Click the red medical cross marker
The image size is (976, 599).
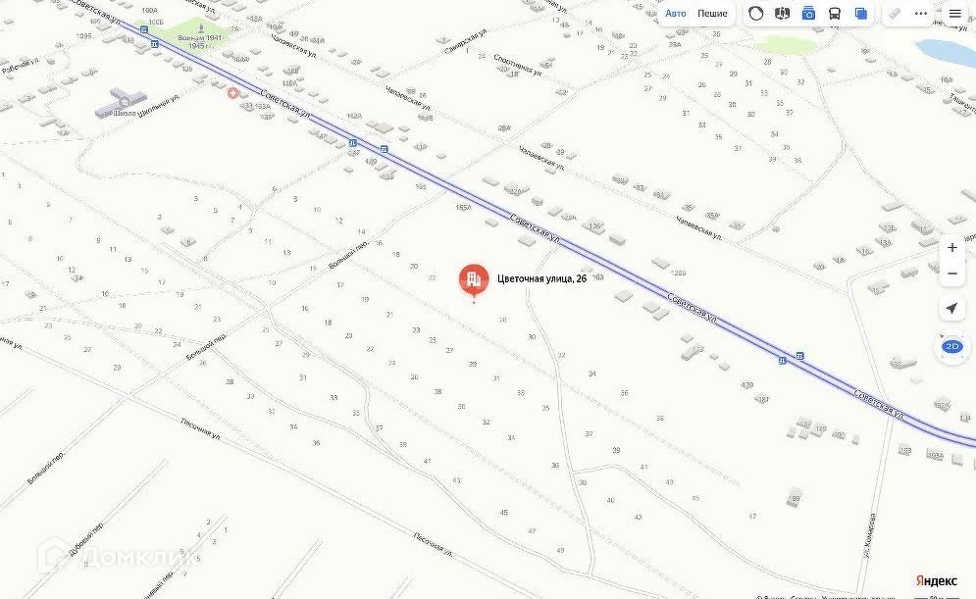[x=232, y=93]
